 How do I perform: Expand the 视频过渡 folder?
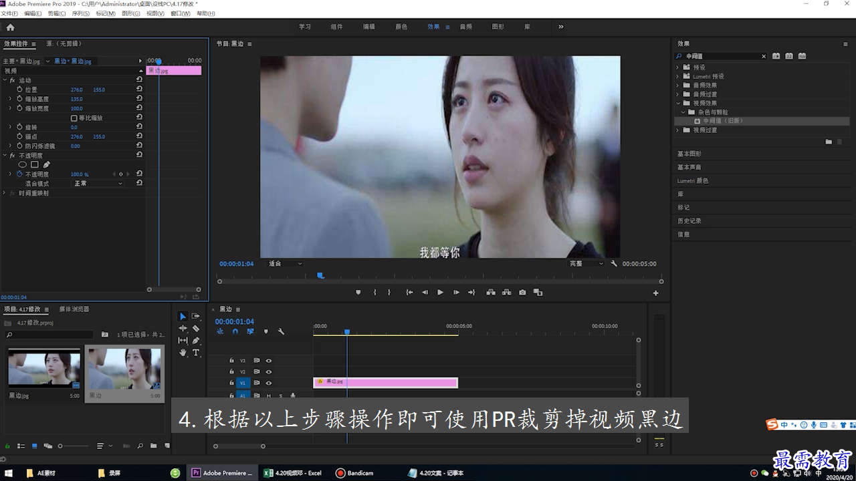677,130
